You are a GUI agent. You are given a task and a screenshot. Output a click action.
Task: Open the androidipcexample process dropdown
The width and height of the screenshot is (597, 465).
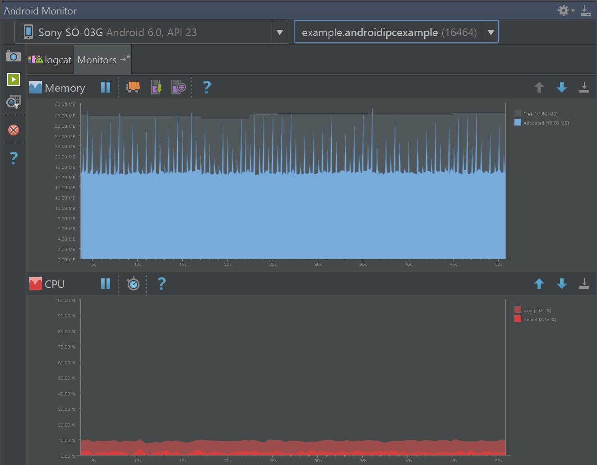[x=491, y=32]
